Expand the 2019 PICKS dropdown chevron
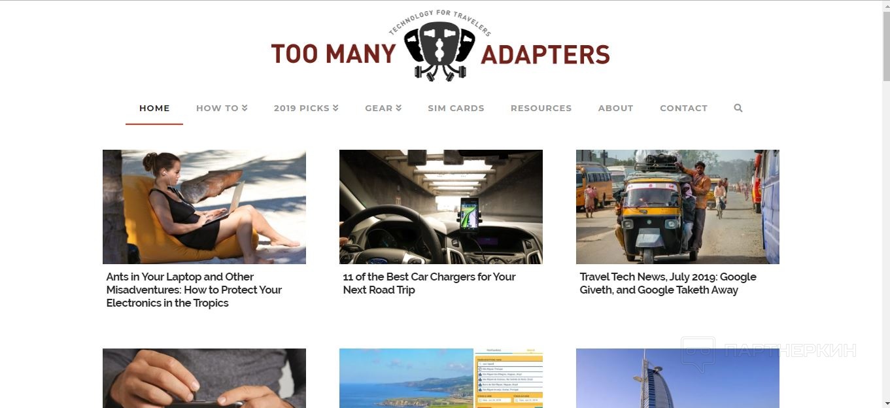 point(335,108)
